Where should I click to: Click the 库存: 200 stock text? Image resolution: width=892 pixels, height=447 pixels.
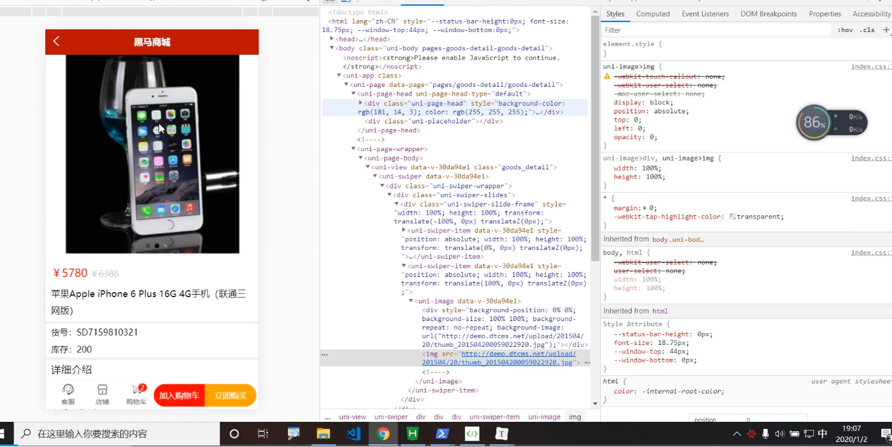pyautogui.click(x=72, y=349)
